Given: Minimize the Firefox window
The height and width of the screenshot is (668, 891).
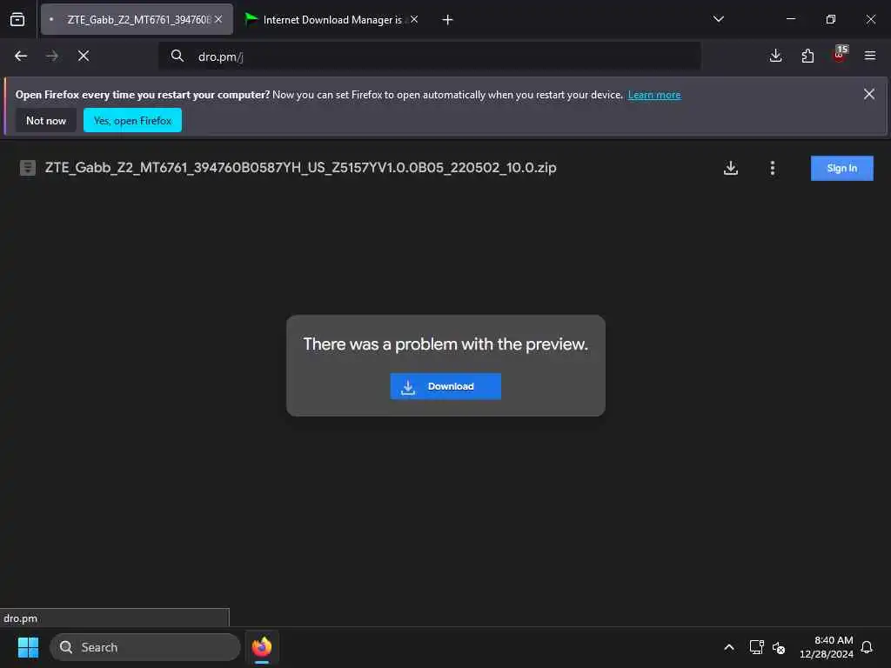Looking at the screenshot, I should pyautogui.click(x=790, y=19).
